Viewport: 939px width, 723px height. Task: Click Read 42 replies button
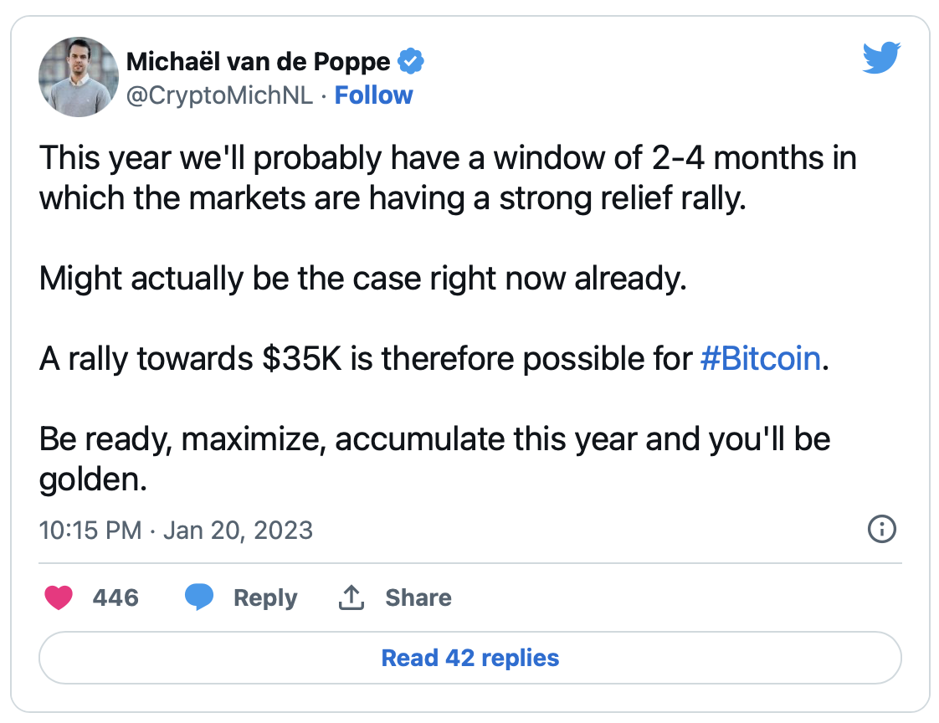[470, 658]
